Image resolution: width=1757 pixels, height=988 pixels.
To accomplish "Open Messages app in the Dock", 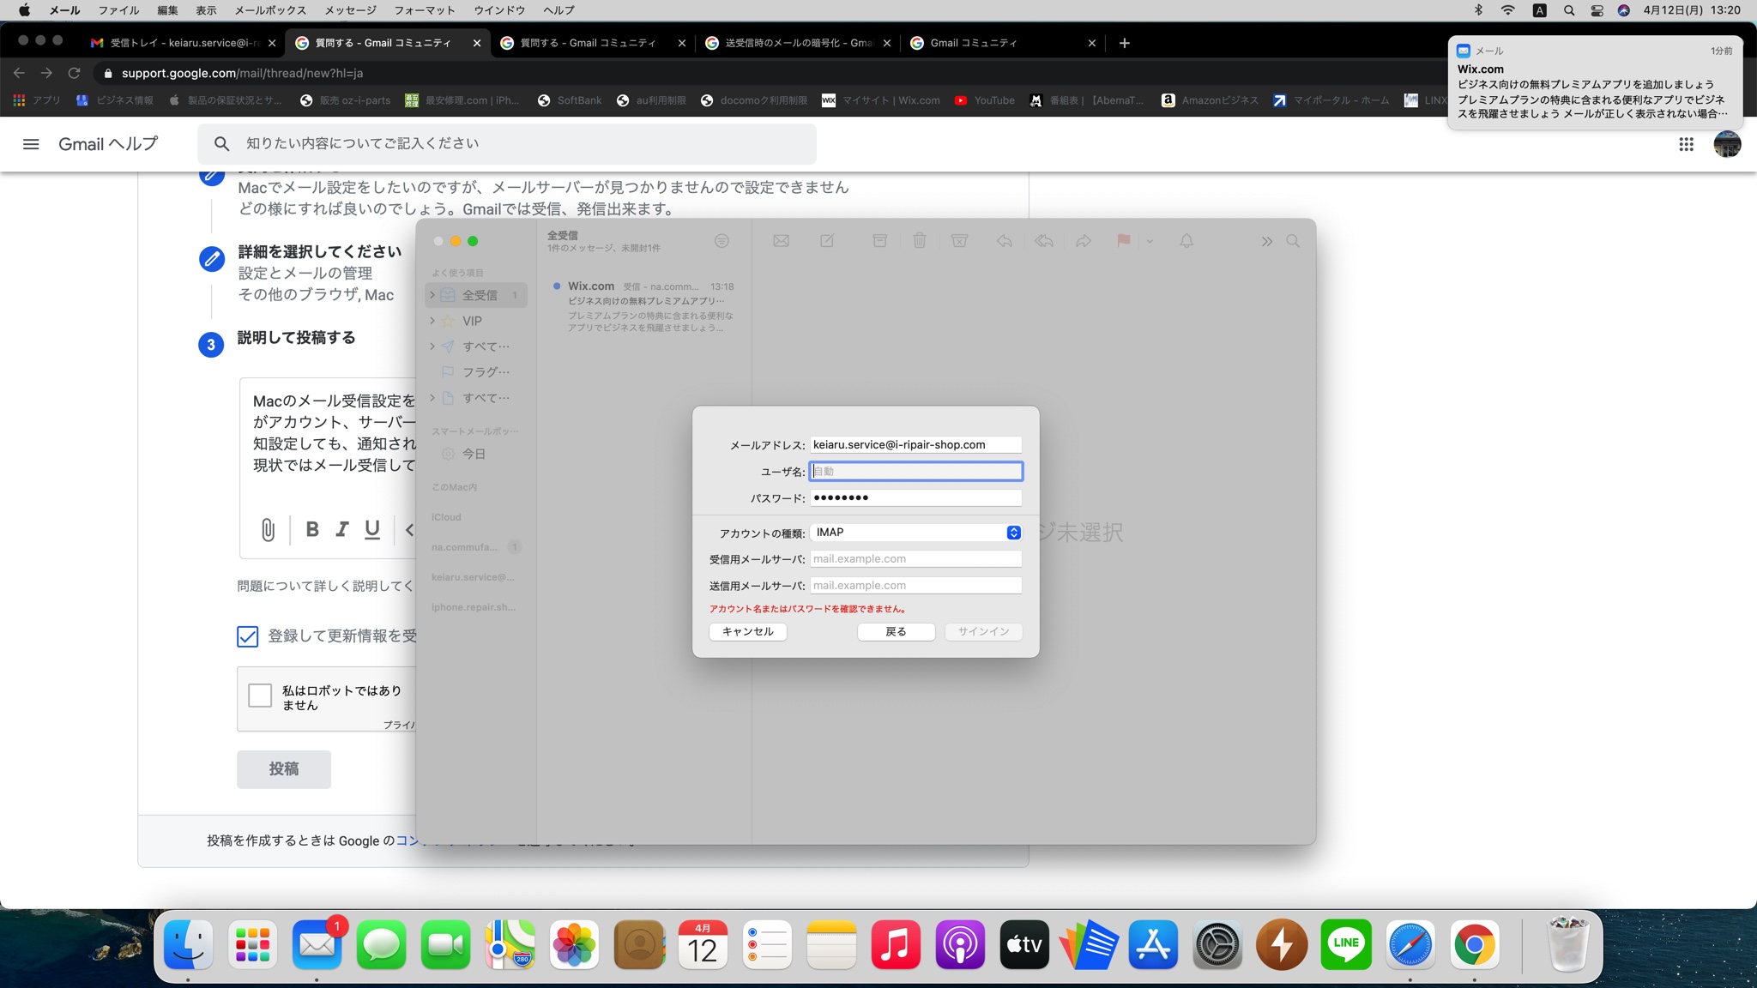I will pos(382,944).
